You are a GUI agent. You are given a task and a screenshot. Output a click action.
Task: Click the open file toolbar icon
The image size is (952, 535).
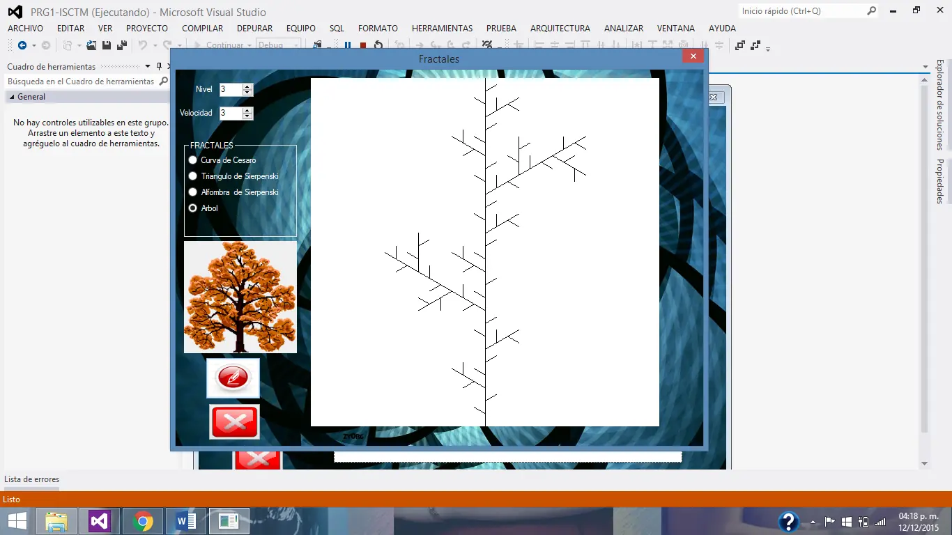(x=91, y=45)
